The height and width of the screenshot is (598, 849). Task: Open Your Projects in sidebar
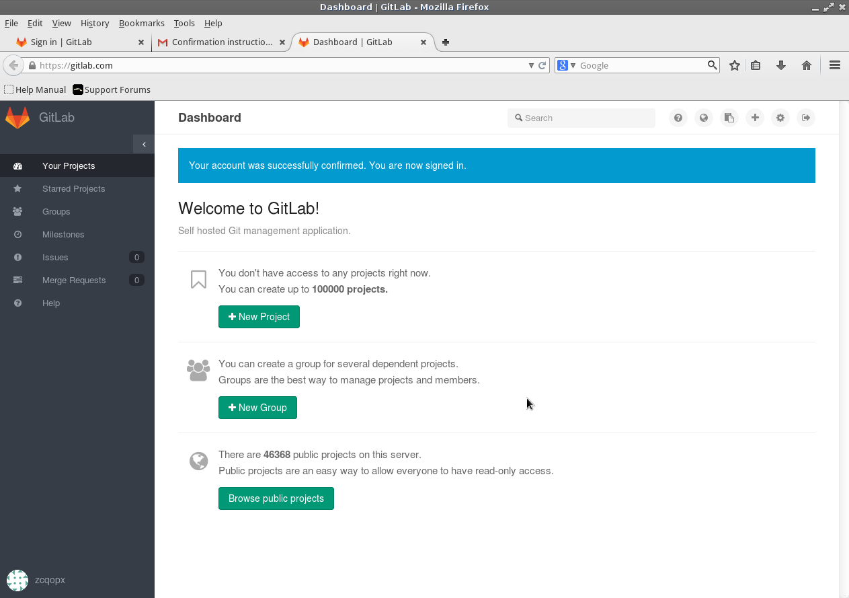click(x=77, y=165)
